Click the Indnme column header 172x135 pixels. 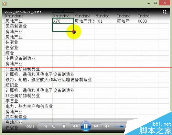123,16
